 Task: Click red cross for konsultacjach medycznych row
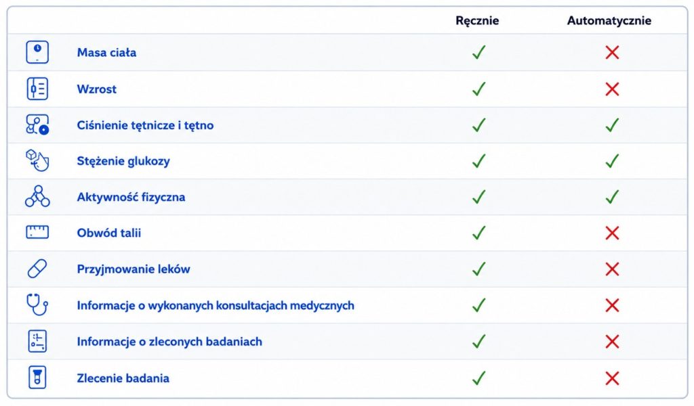(x=612, y=305)
